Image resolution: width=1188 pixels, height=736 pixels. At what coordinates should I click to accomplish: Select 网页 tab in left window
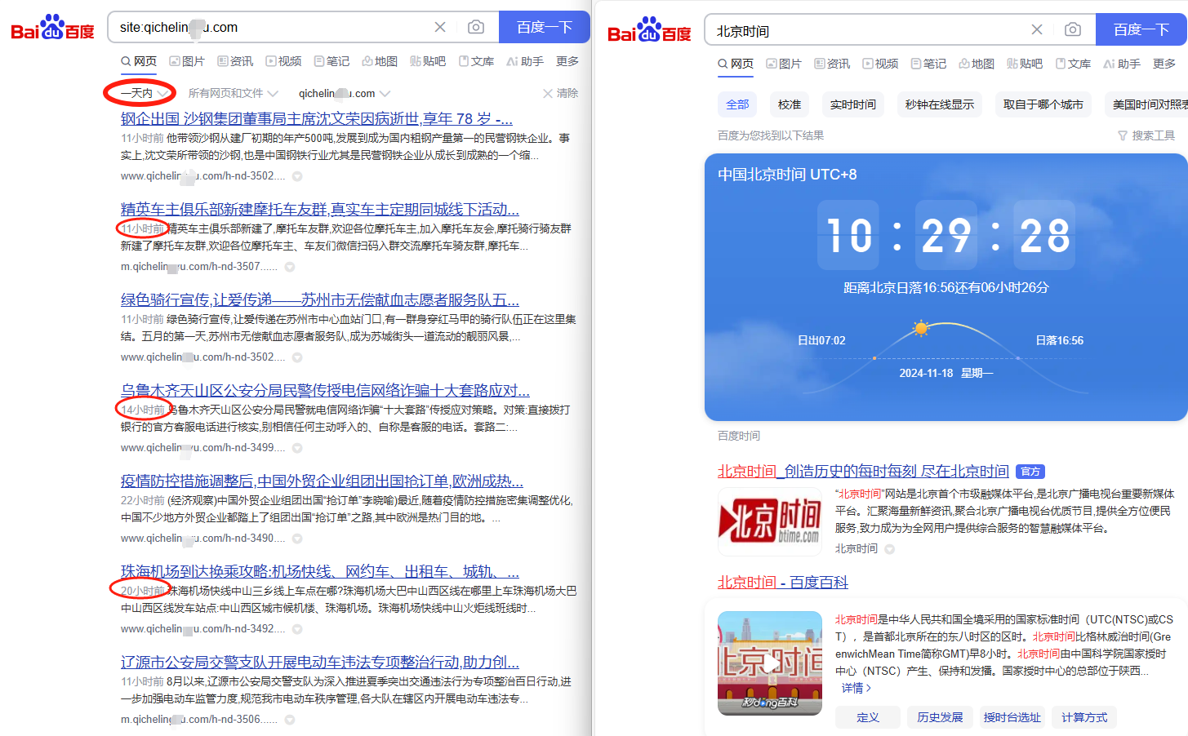pyautogui.click(x=139, y=61)
